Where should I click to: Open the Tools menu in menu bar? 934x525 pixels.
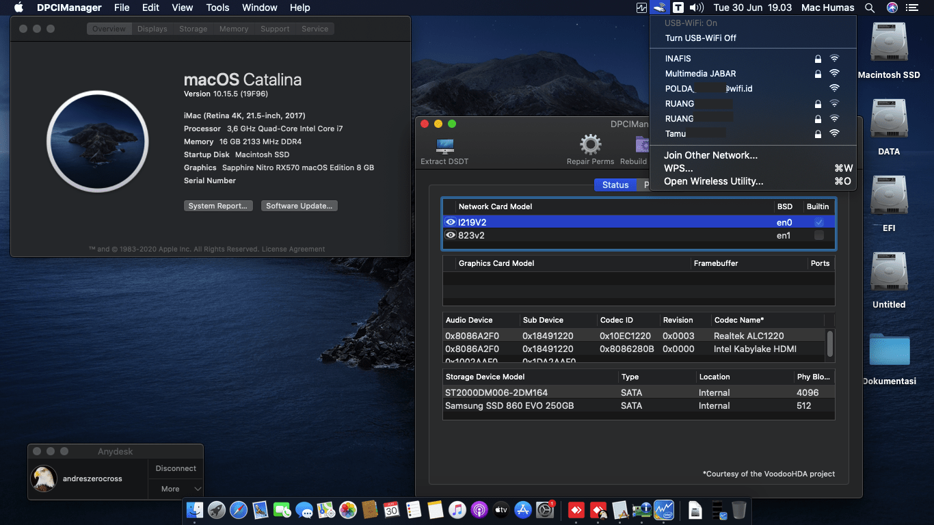217,8
